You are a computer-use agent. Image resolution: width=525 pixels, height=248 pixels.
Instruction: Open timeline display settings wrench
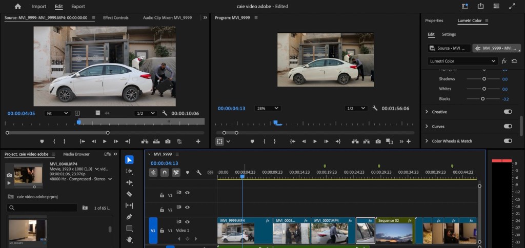198,173
